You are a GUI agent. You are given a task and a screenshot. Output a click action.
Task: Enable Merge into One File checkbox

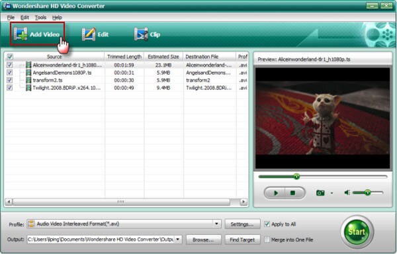coord(267,239)
